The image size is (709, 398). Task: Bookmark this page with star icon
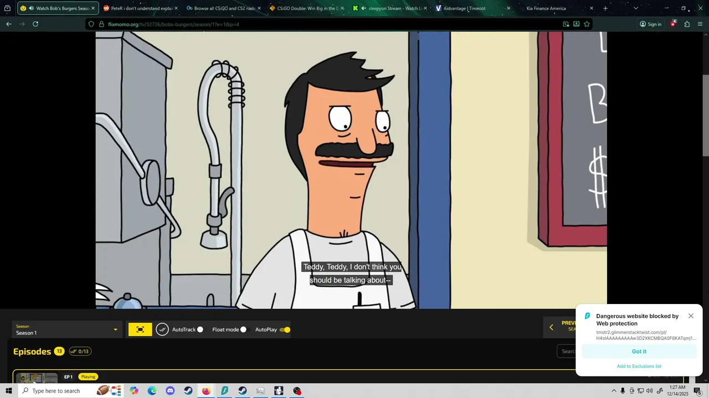(x=587, y=24)
